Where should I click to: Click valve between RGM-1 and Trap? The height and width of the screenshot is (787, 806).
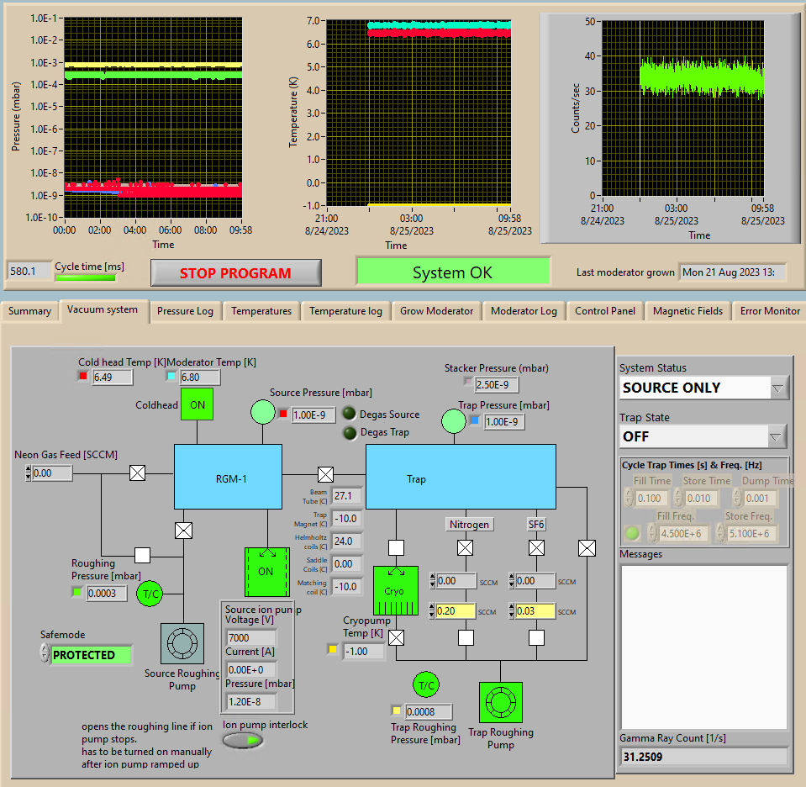tap(325, 474)
